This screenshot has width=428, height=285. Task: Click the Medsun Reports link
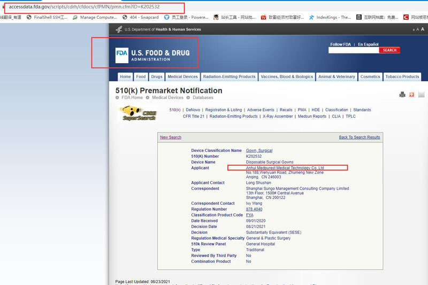[312, 116]
